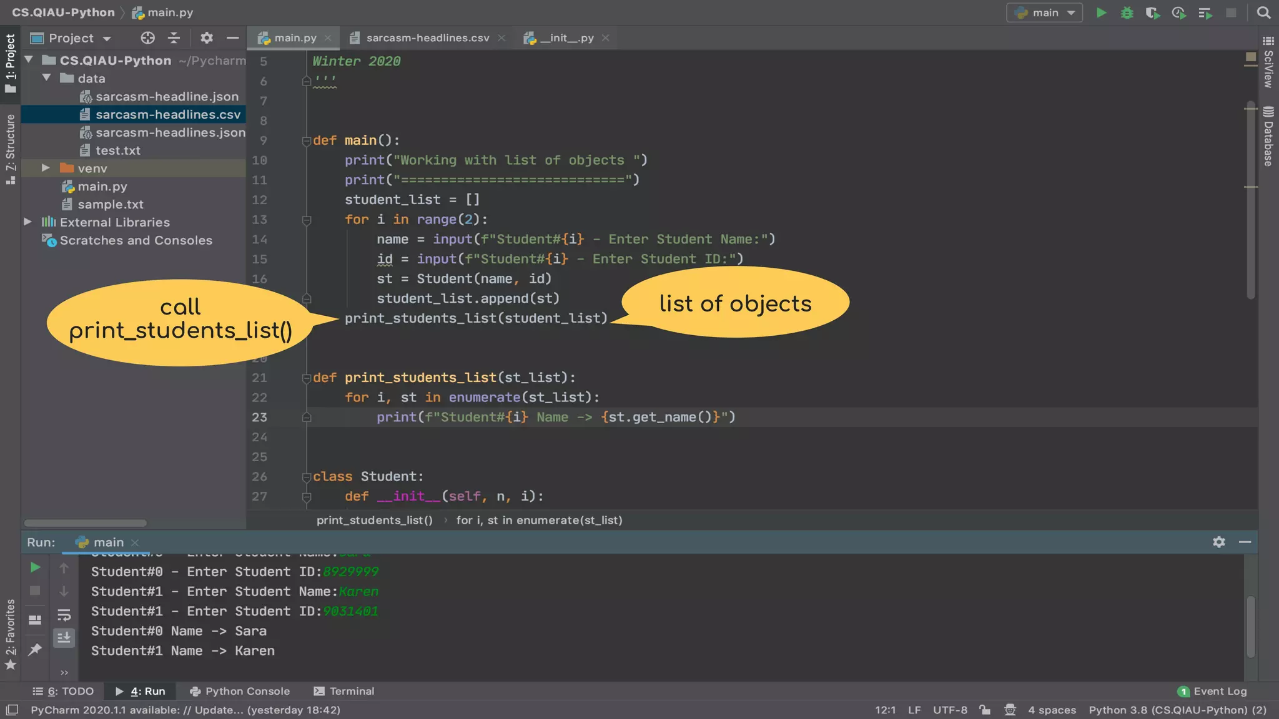
Task: Toggle scroll to end in console
Action: pyautogui.click(x=64, y=637)
